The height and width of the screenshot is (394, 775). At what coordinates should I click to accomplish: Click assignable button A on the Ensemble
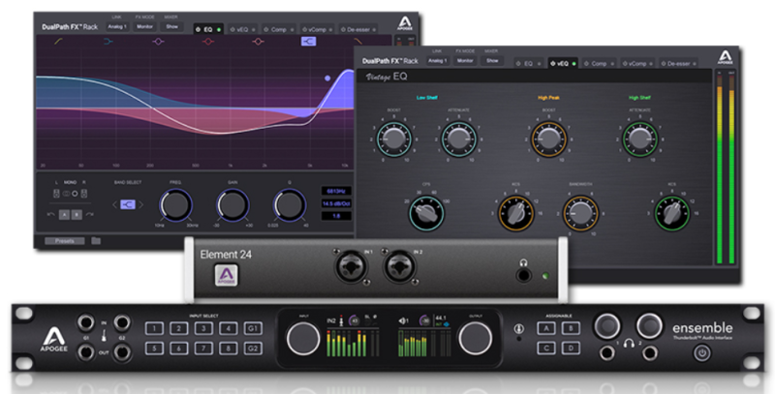pos(546,328)
